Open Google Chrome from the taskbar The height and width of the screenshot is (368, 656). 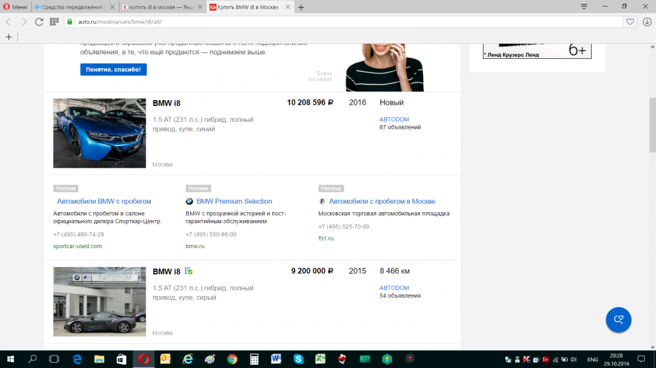pos(232,359)
